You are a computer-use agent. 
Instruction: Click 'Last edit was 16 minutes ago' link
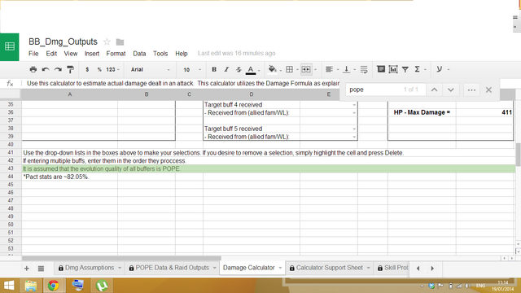click(237, 53)
